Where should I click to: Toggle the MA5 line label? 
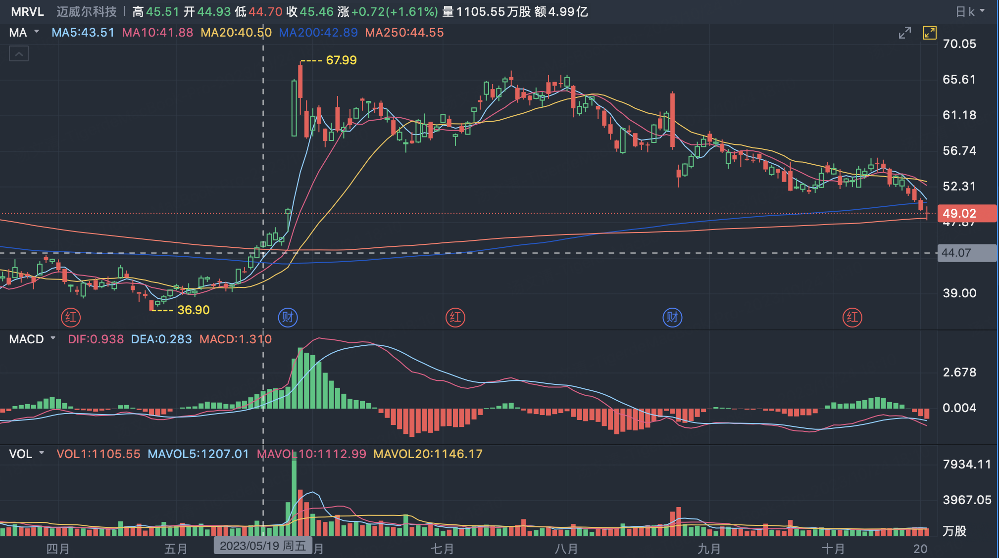[x=83, y=33]
